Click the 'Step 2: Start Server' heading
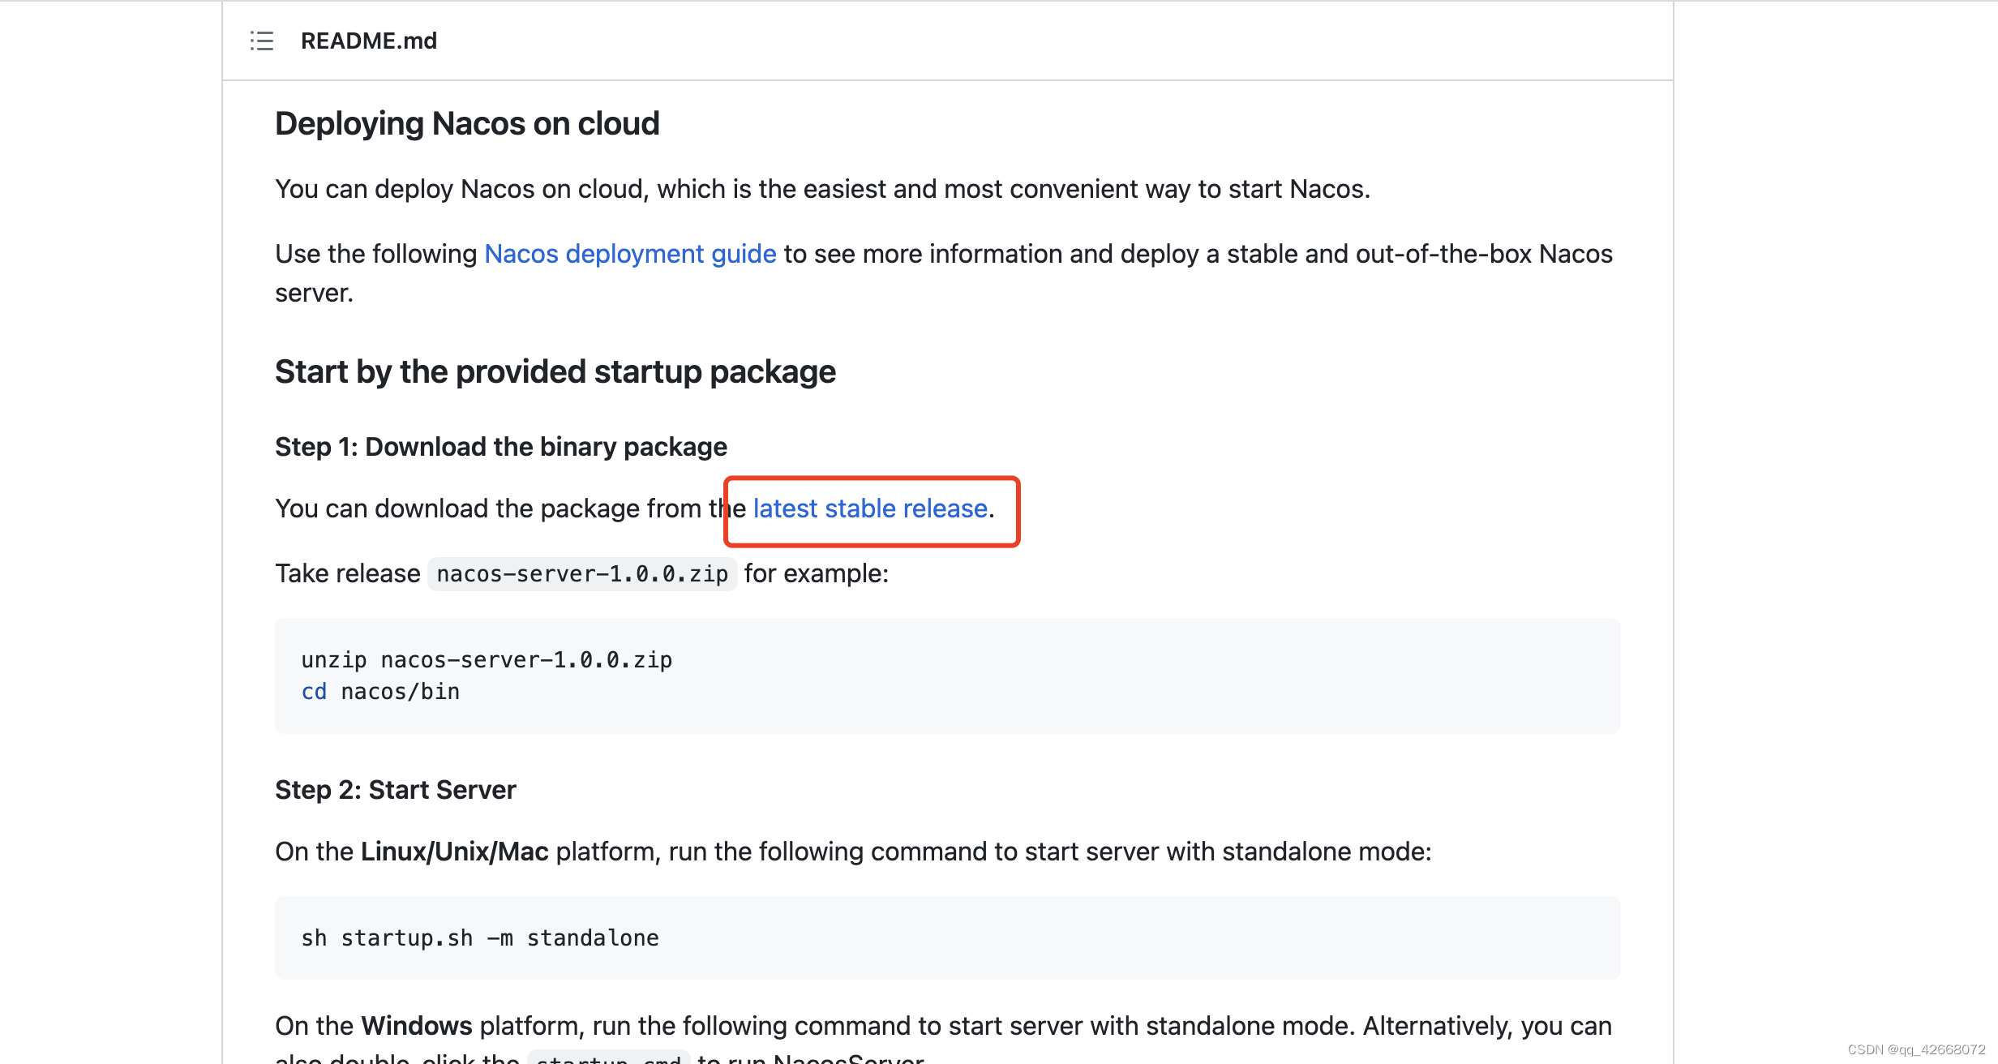 396,790
